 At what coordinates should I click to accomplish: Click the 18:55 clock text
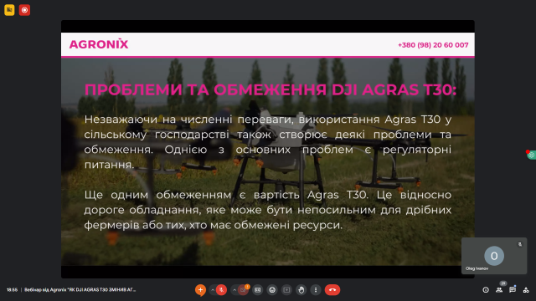[12, 290]
